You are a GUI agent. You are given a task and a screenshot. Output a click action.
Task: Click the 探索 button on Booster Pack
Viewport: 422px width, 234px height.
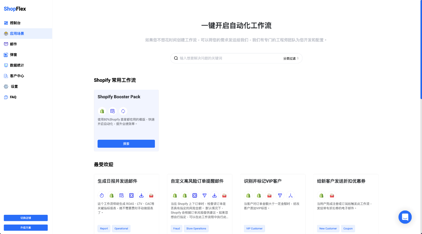126,144
